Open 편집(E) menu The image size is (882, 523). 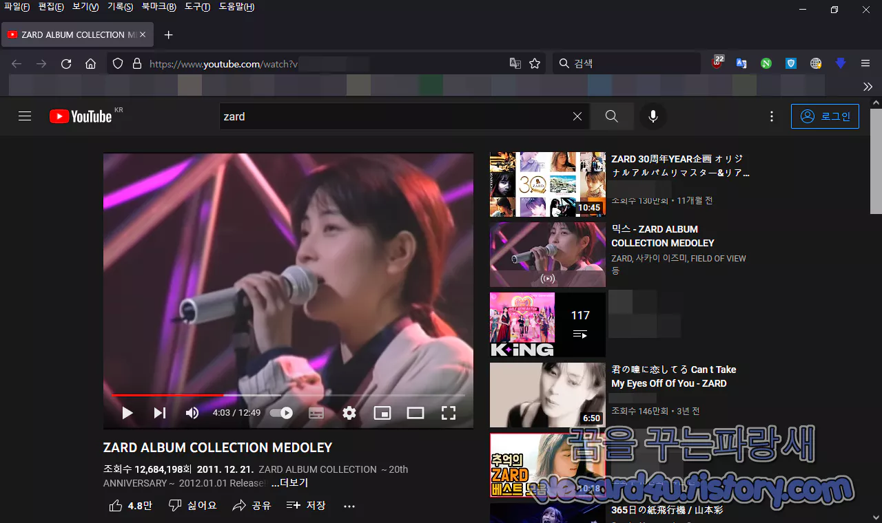(x=51, y=7)
